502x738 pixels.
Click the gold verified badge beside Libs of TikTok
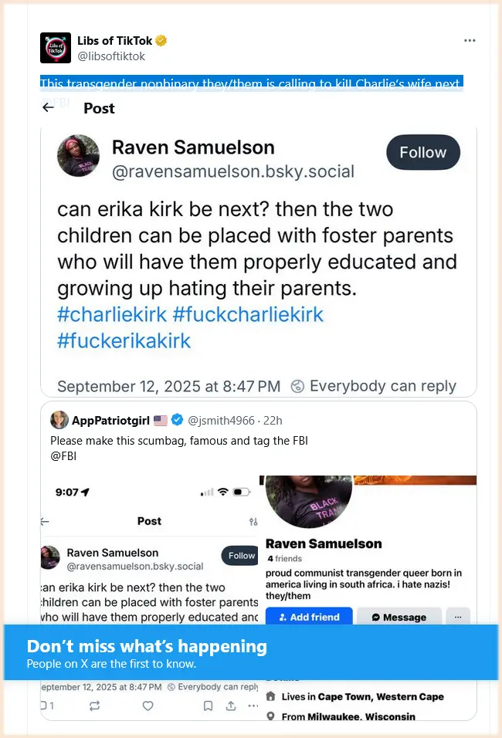pyautogui.click(x=161, y=40)
